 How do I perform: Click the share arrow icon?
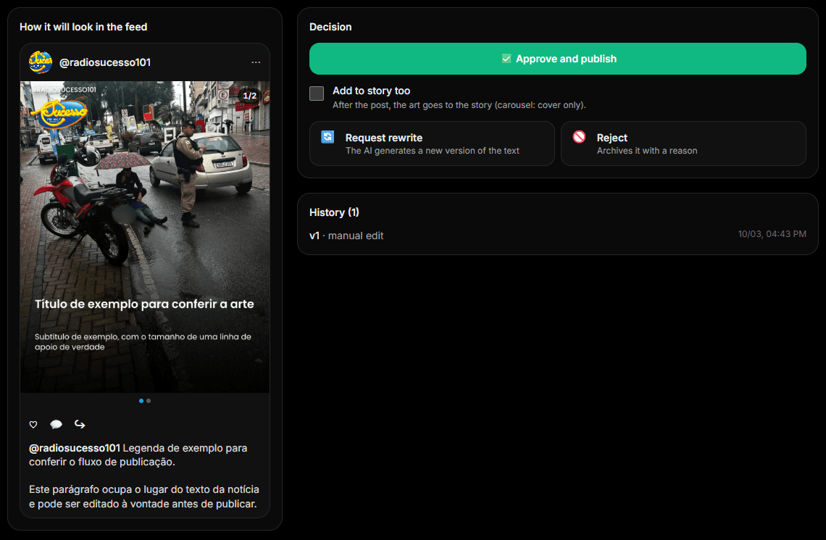pos(80,424)
